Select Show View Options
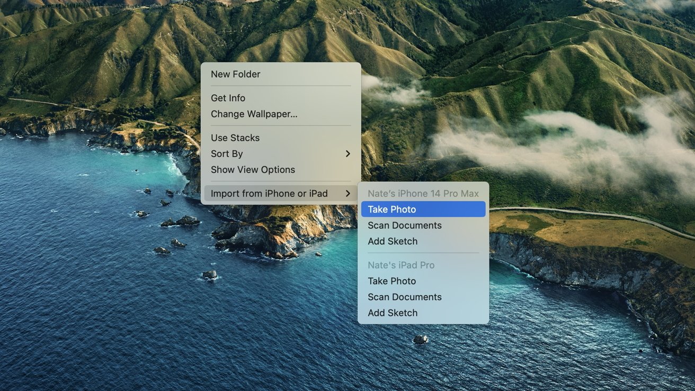Screen dimensions: 695x391 tap(253, 170)
